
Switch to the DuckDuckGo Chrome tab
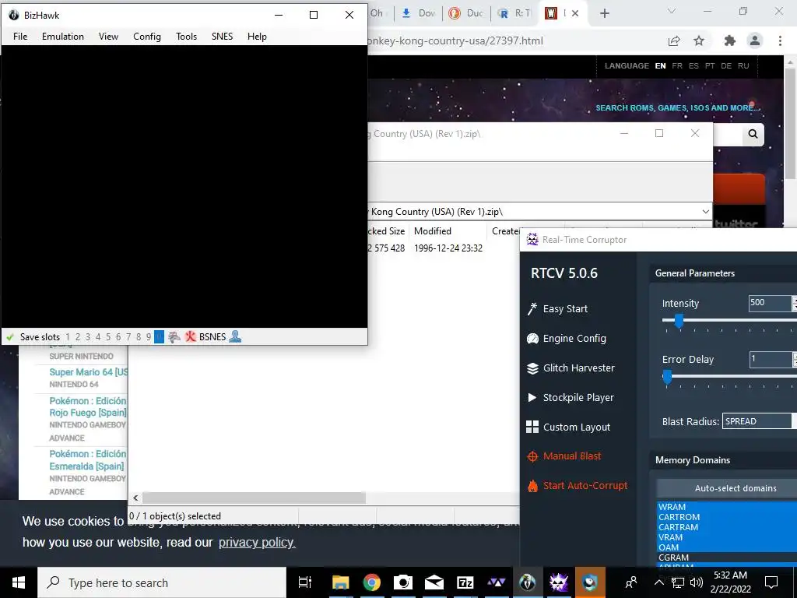(x=466, y=14)
